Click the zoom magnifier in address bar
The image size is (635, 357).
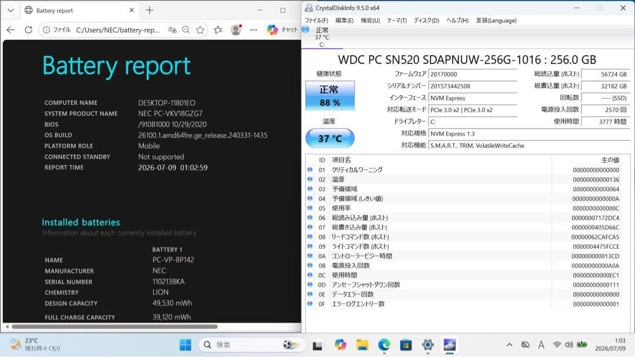coord(186,29)
